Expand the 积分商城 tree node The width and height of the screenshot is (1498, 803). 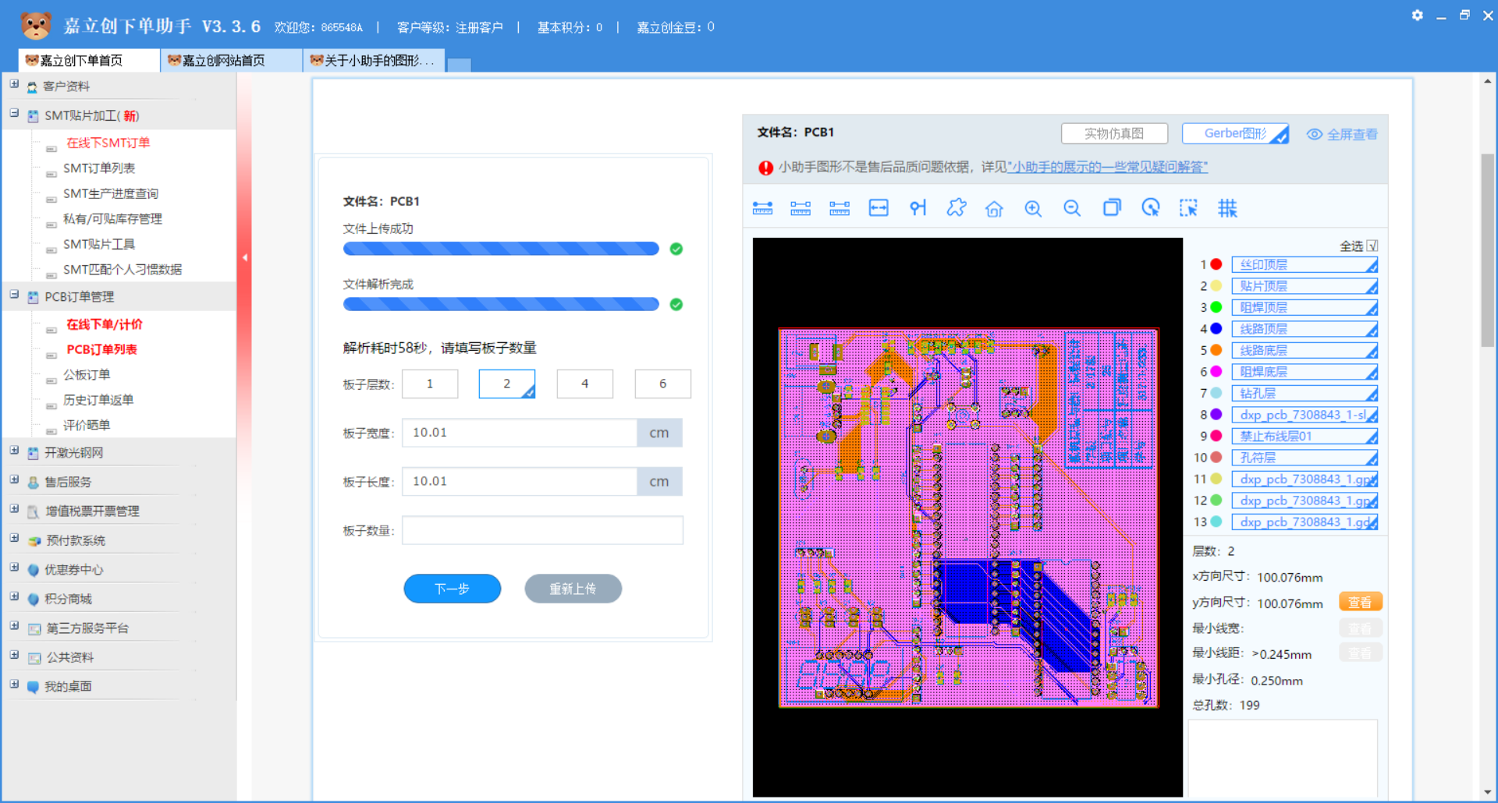pos(14,597)
